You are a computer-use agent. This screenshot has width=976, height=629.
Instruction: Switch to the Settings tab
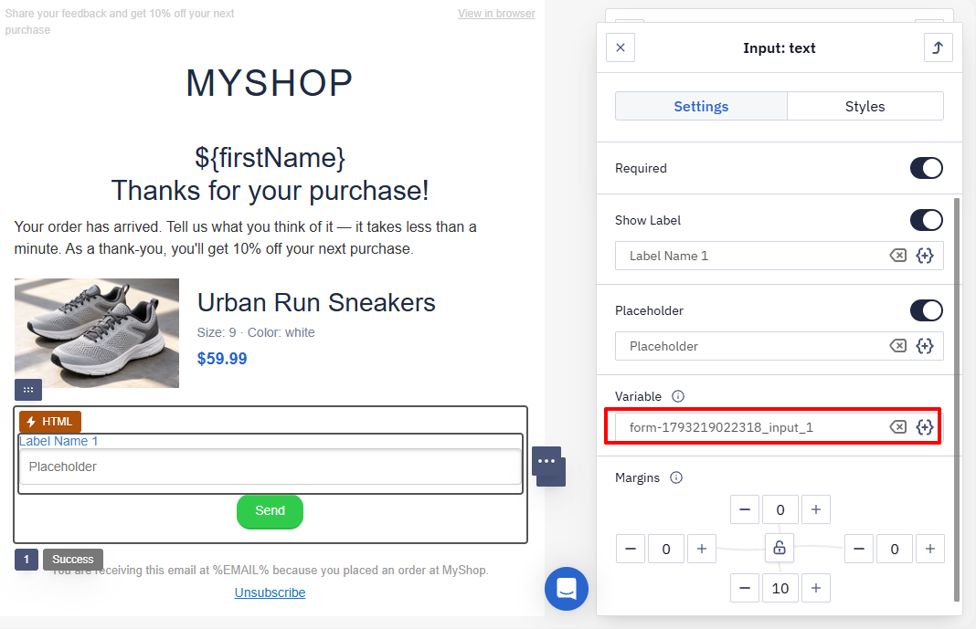[x=701, y=106]
